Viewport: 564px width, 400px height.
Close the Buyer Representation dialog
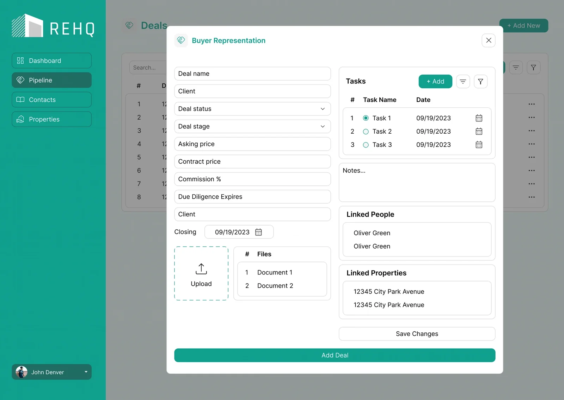coord(489,40)
